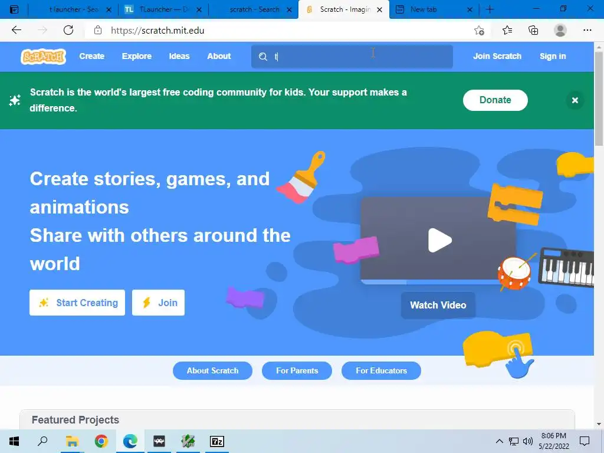Open the Windows Start menu
604x453 pixels.
pos(14,441)
